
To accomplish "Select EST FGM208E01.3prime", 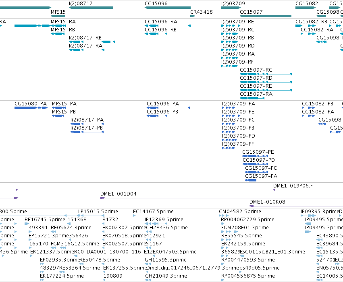I will click(245, 228).
